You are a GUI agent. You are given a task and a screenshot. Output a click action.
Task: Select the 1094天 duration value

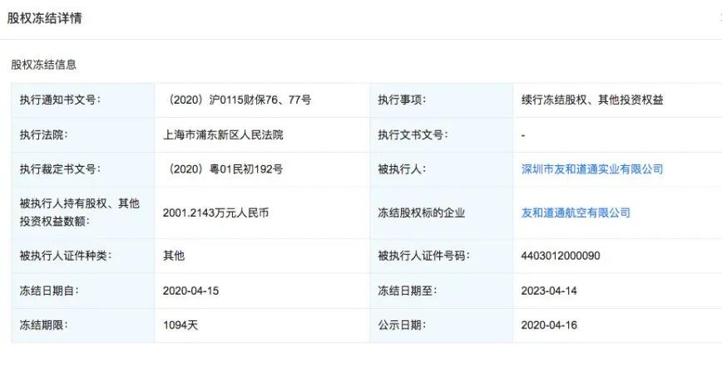point(180,325)
